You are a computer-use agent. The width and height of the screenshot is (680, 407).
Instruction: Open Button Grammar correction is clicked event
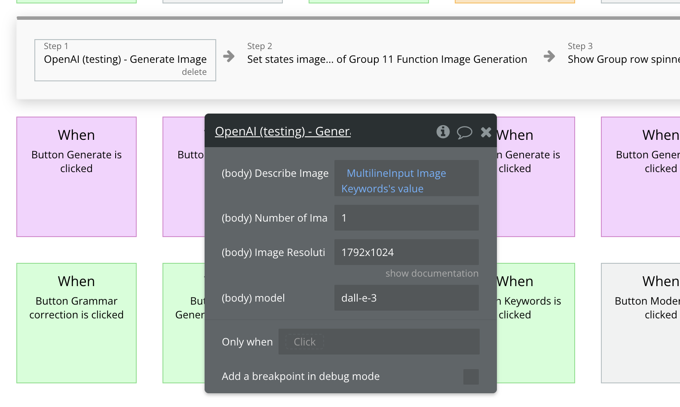77,323
